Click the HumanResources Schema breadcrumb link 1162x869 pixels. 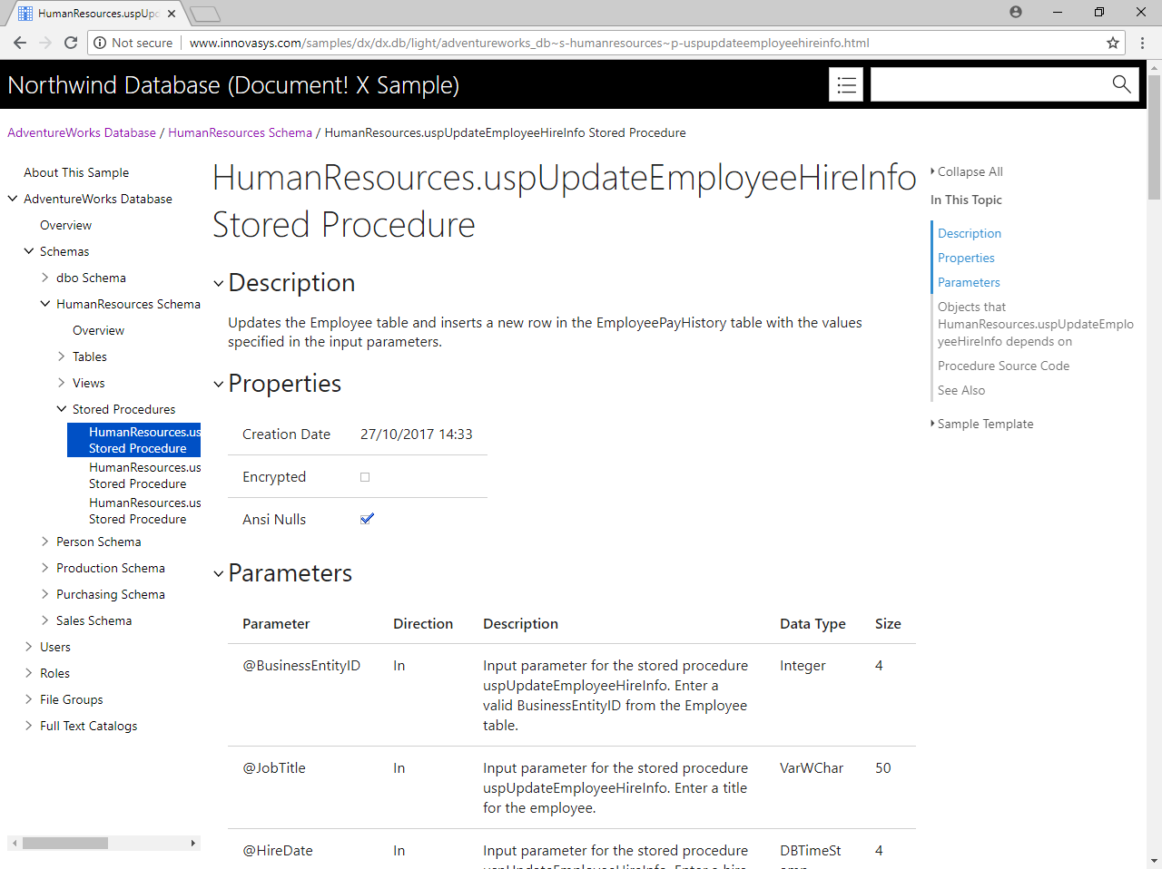[x=240, y=132]
